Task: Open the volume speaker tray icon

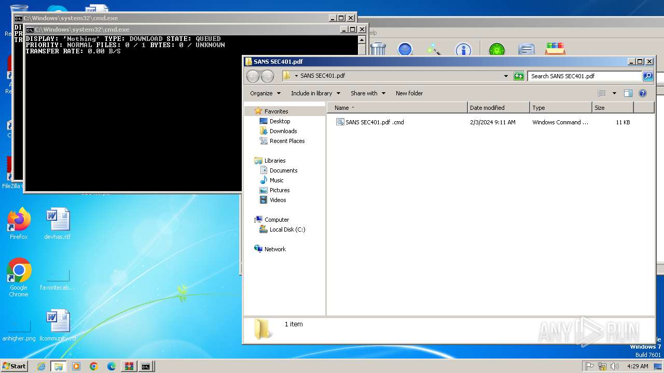Action: coord(615,366)
